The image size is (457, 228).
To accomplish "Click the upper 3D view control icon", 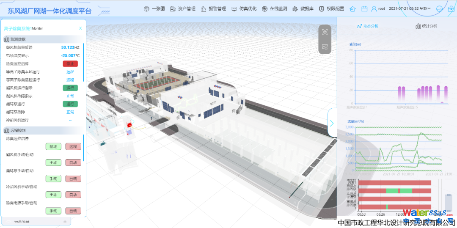I will 325,32.
